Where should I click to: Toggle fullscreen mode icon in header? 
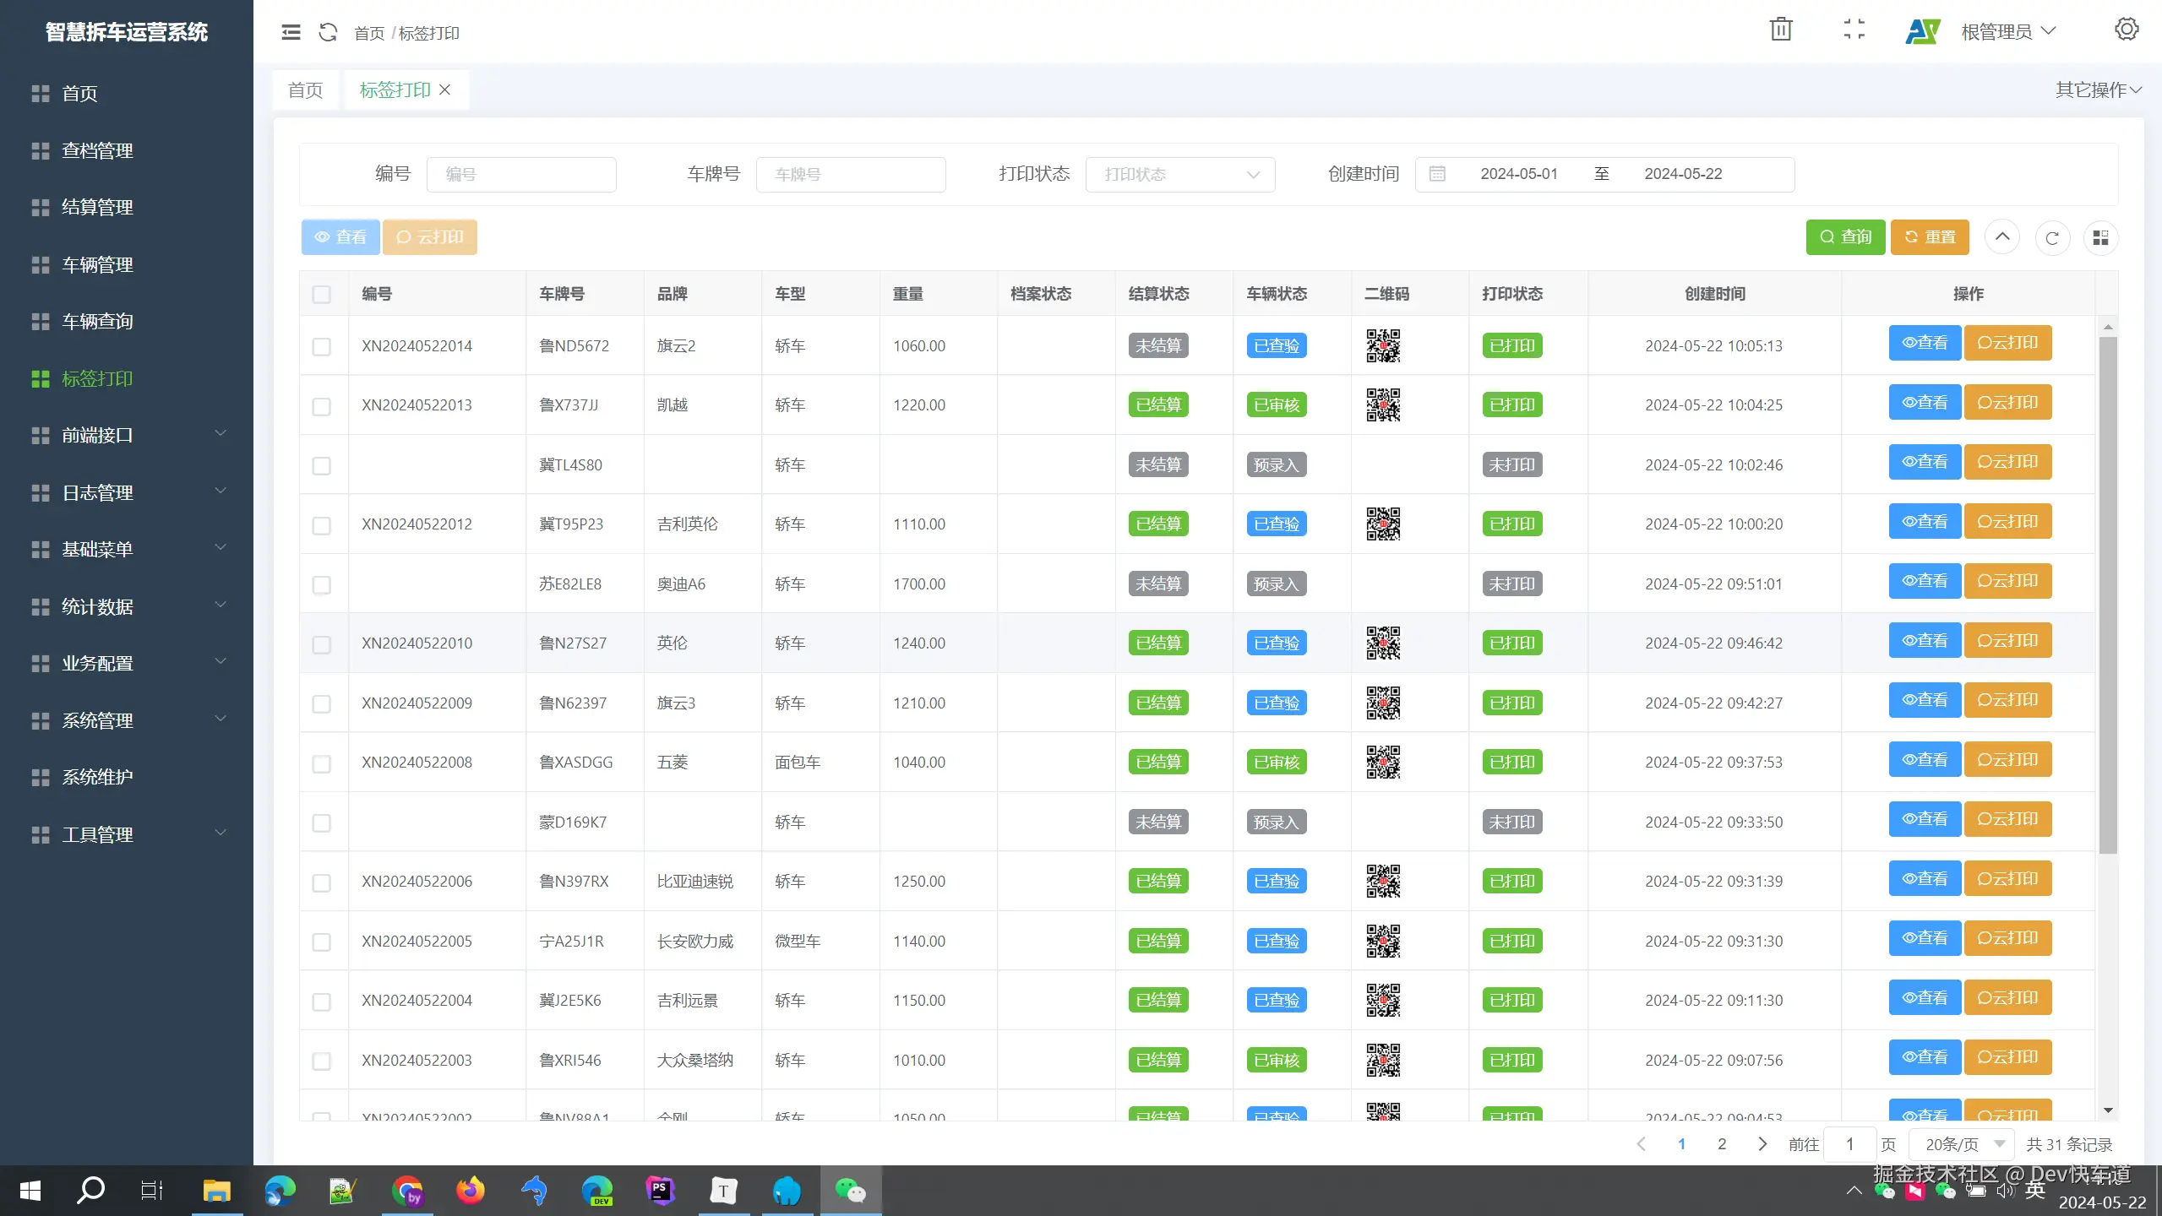[1854, 30]
